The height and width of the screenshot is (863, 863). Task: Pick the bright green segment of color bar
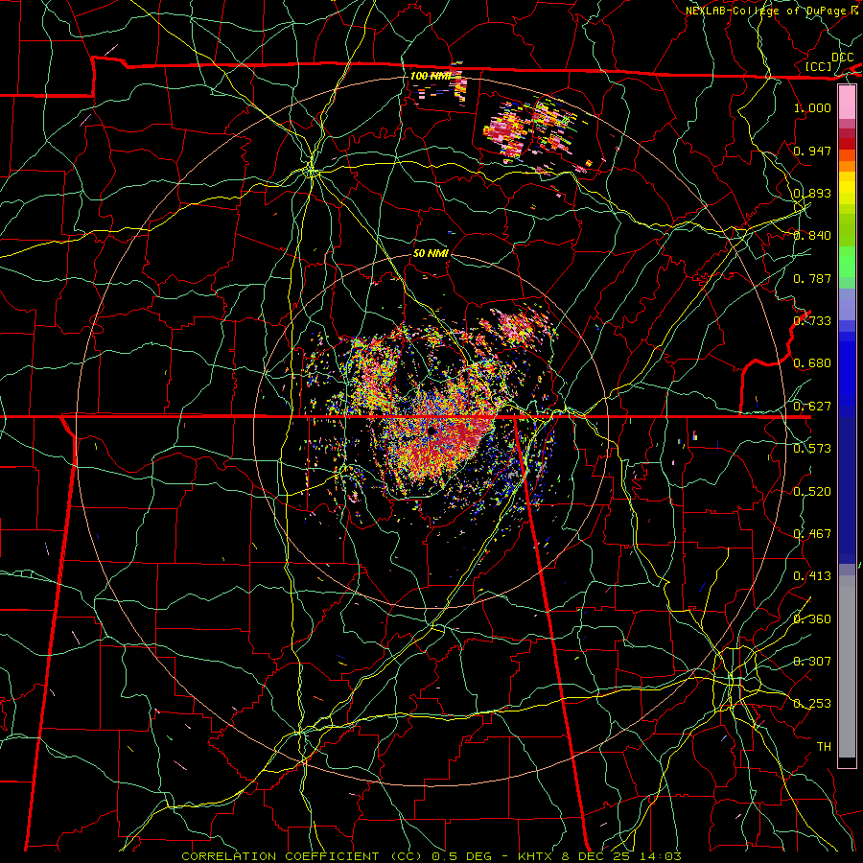(847, 262)
